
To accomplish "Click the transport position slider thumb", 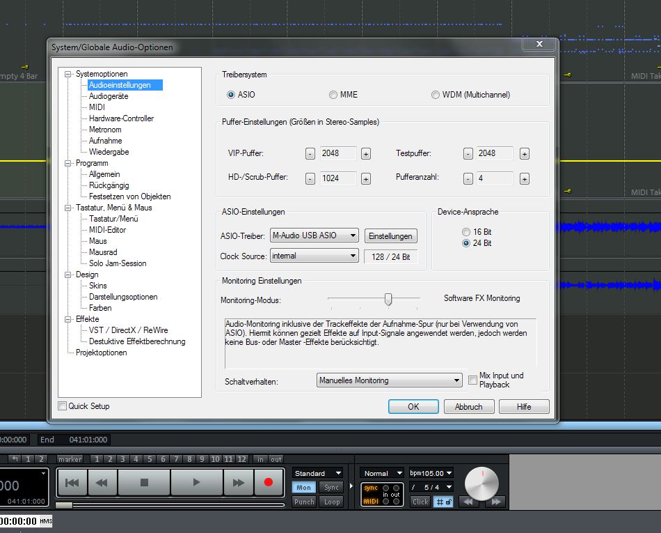I will pyautogui.click(x=64, y=505).
